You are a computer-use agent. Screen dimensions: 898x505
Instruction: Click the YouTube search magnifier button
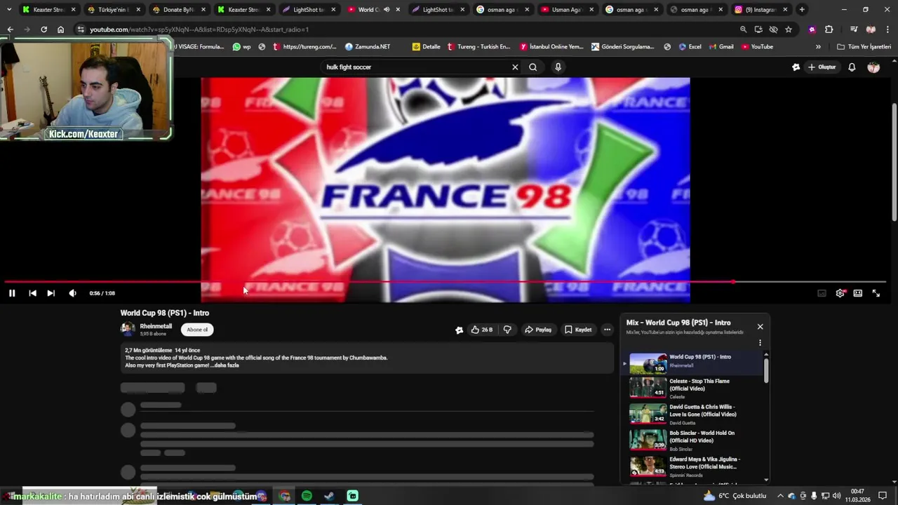click(x=533, y=67)
